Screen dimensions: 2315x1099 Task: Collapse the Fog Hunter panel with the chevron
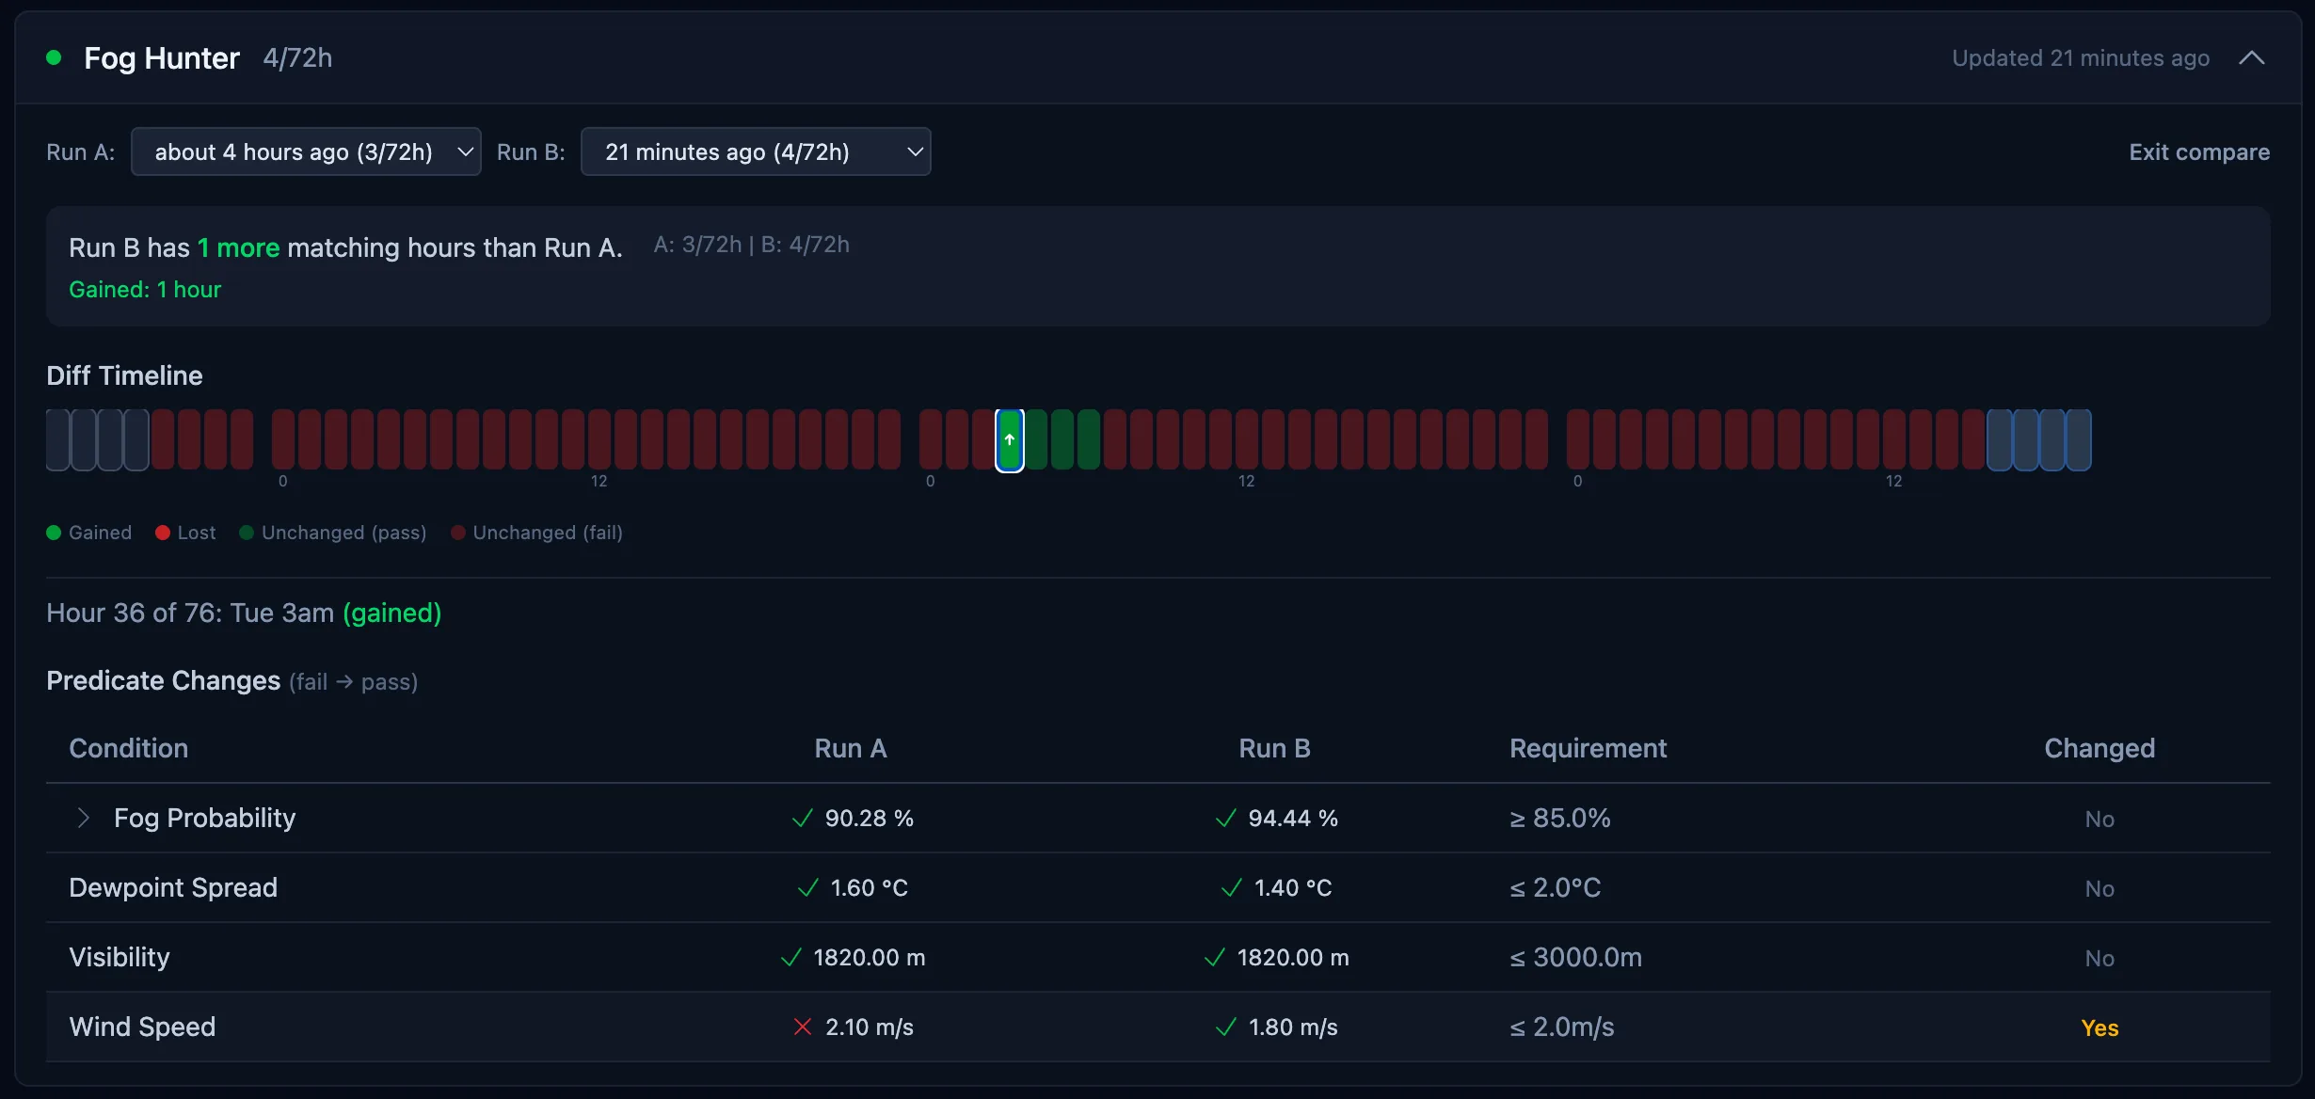(x=2252, y=57)
